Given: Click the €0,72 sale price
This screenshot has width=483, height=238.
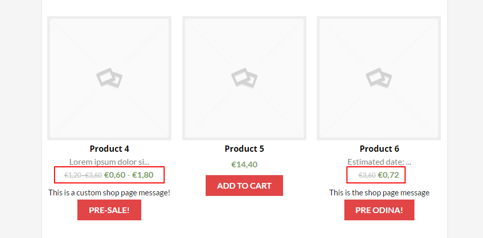Looking at the screenshot, I should [388, 175].
